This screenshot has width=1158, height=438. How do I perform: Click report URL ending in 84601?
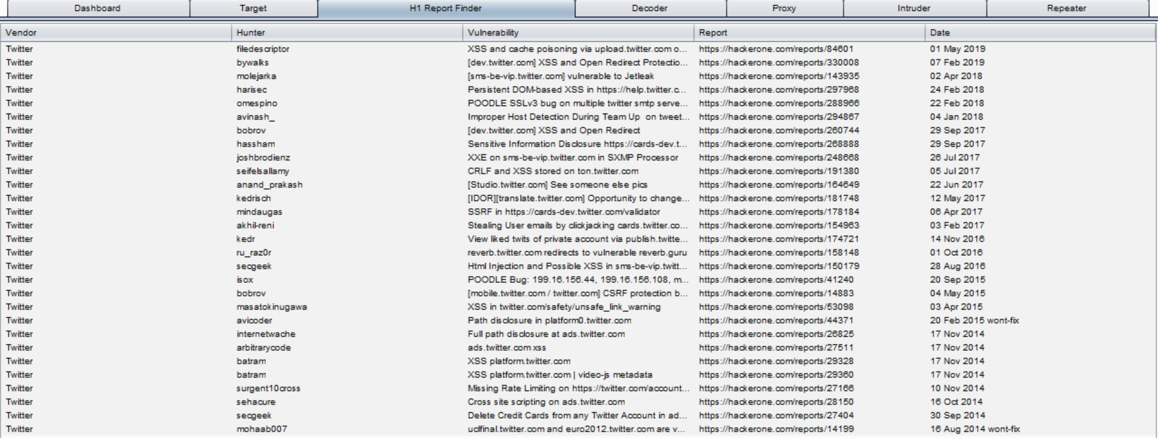(x=776, y=49)
